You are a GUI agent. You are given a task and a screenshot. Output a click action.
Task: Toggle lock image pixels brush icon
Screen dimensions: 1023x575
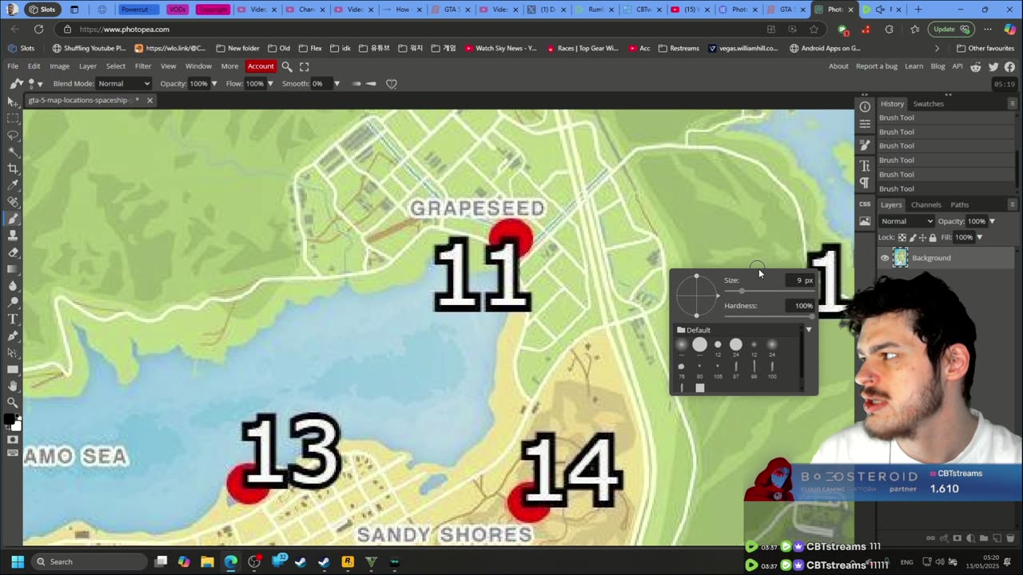pyautogui.click(x=913, y=237)
